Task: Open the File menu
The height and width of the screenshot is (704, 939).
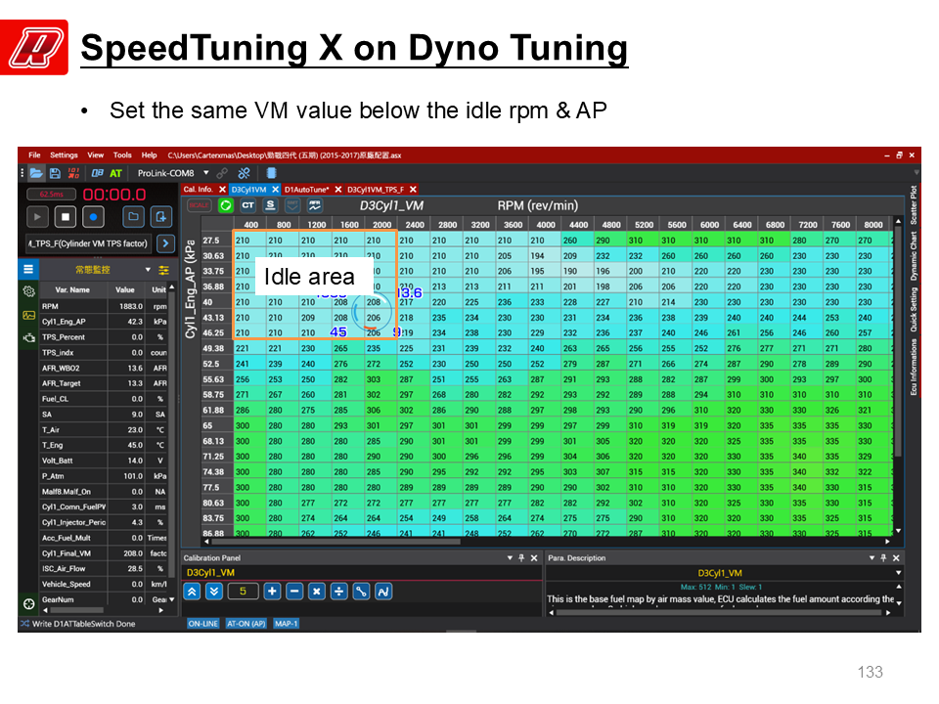Action: 35,155
